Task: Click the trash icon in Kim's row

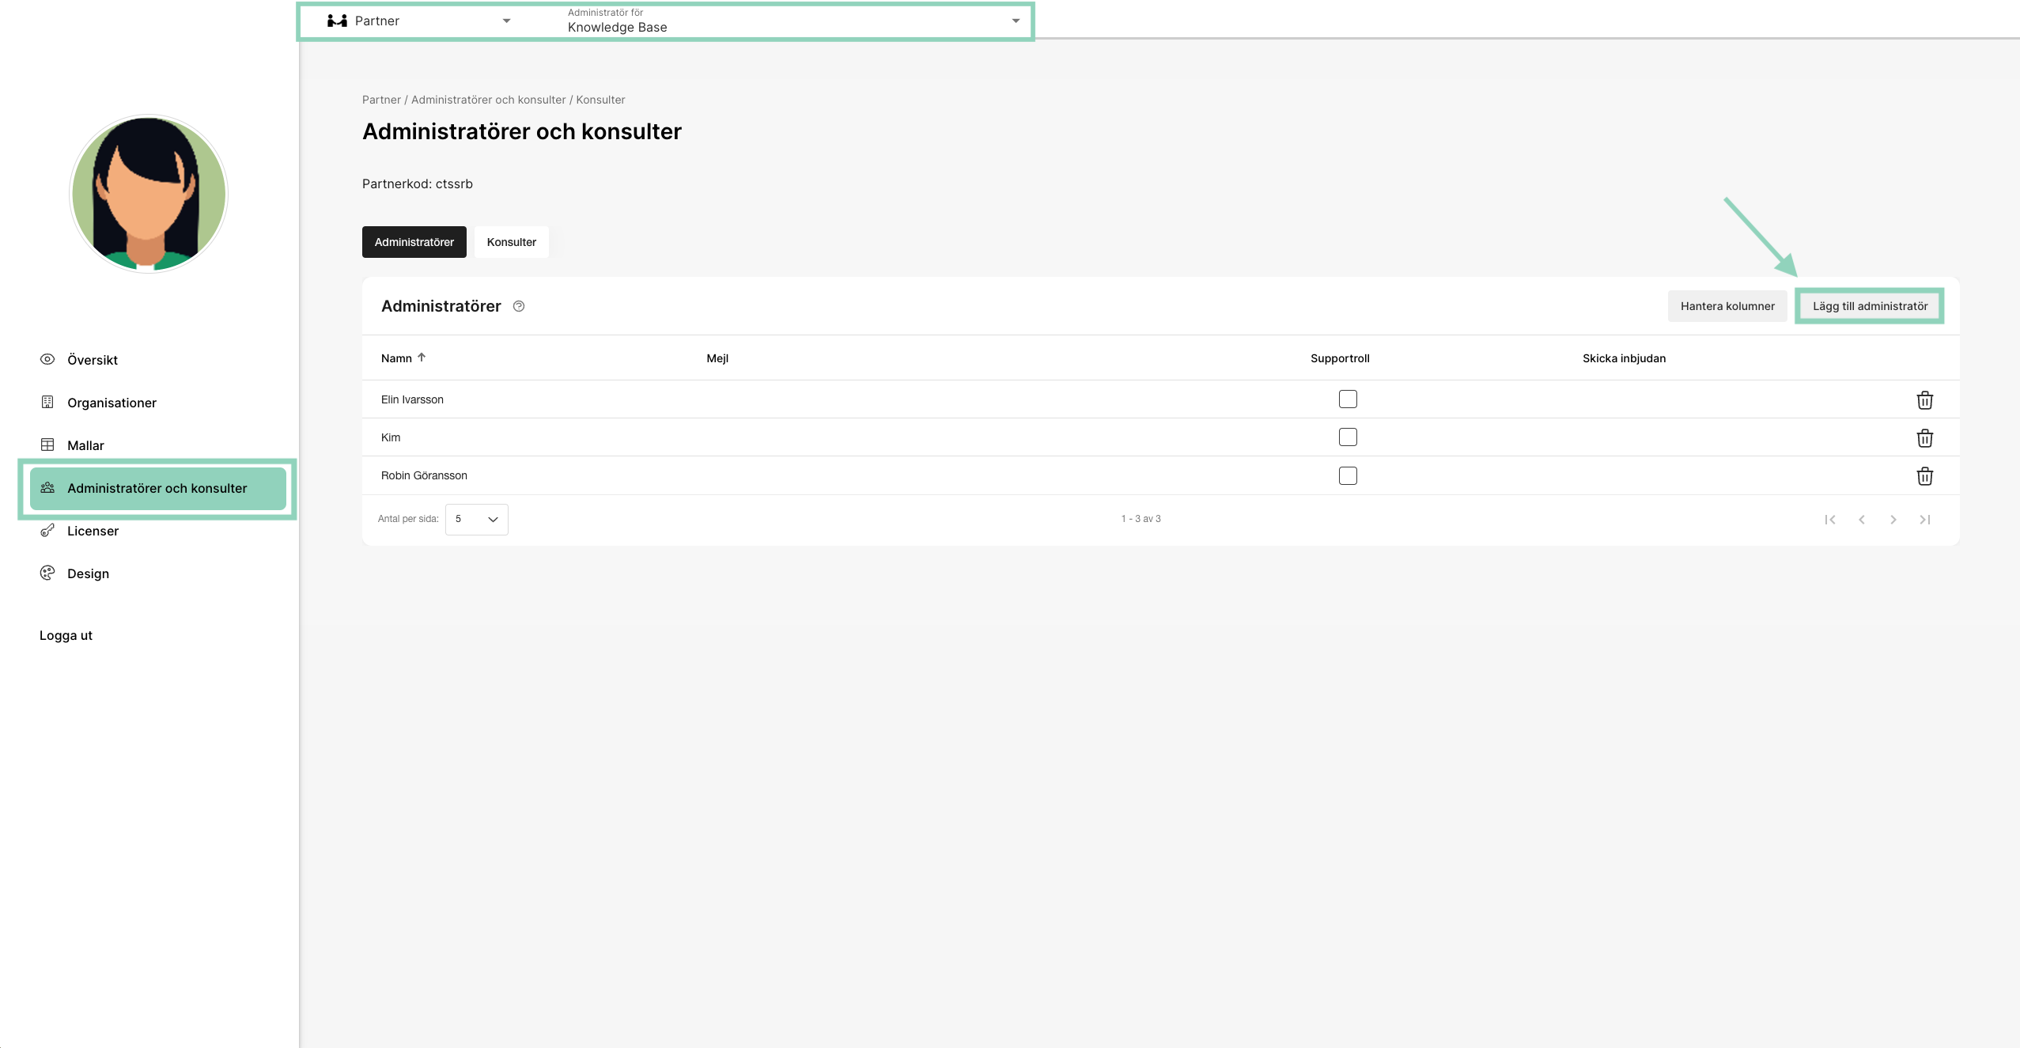Action: click(x=1924, y=438)
